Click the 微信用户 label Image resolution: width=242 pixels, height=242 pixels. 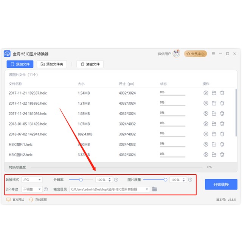164,54
